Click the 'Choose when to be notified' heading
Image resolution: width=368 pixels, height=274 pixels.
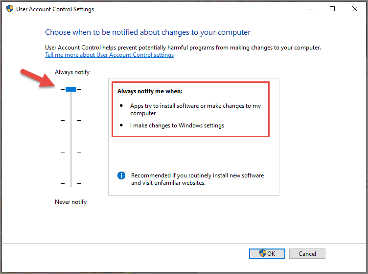coord(148,32)
